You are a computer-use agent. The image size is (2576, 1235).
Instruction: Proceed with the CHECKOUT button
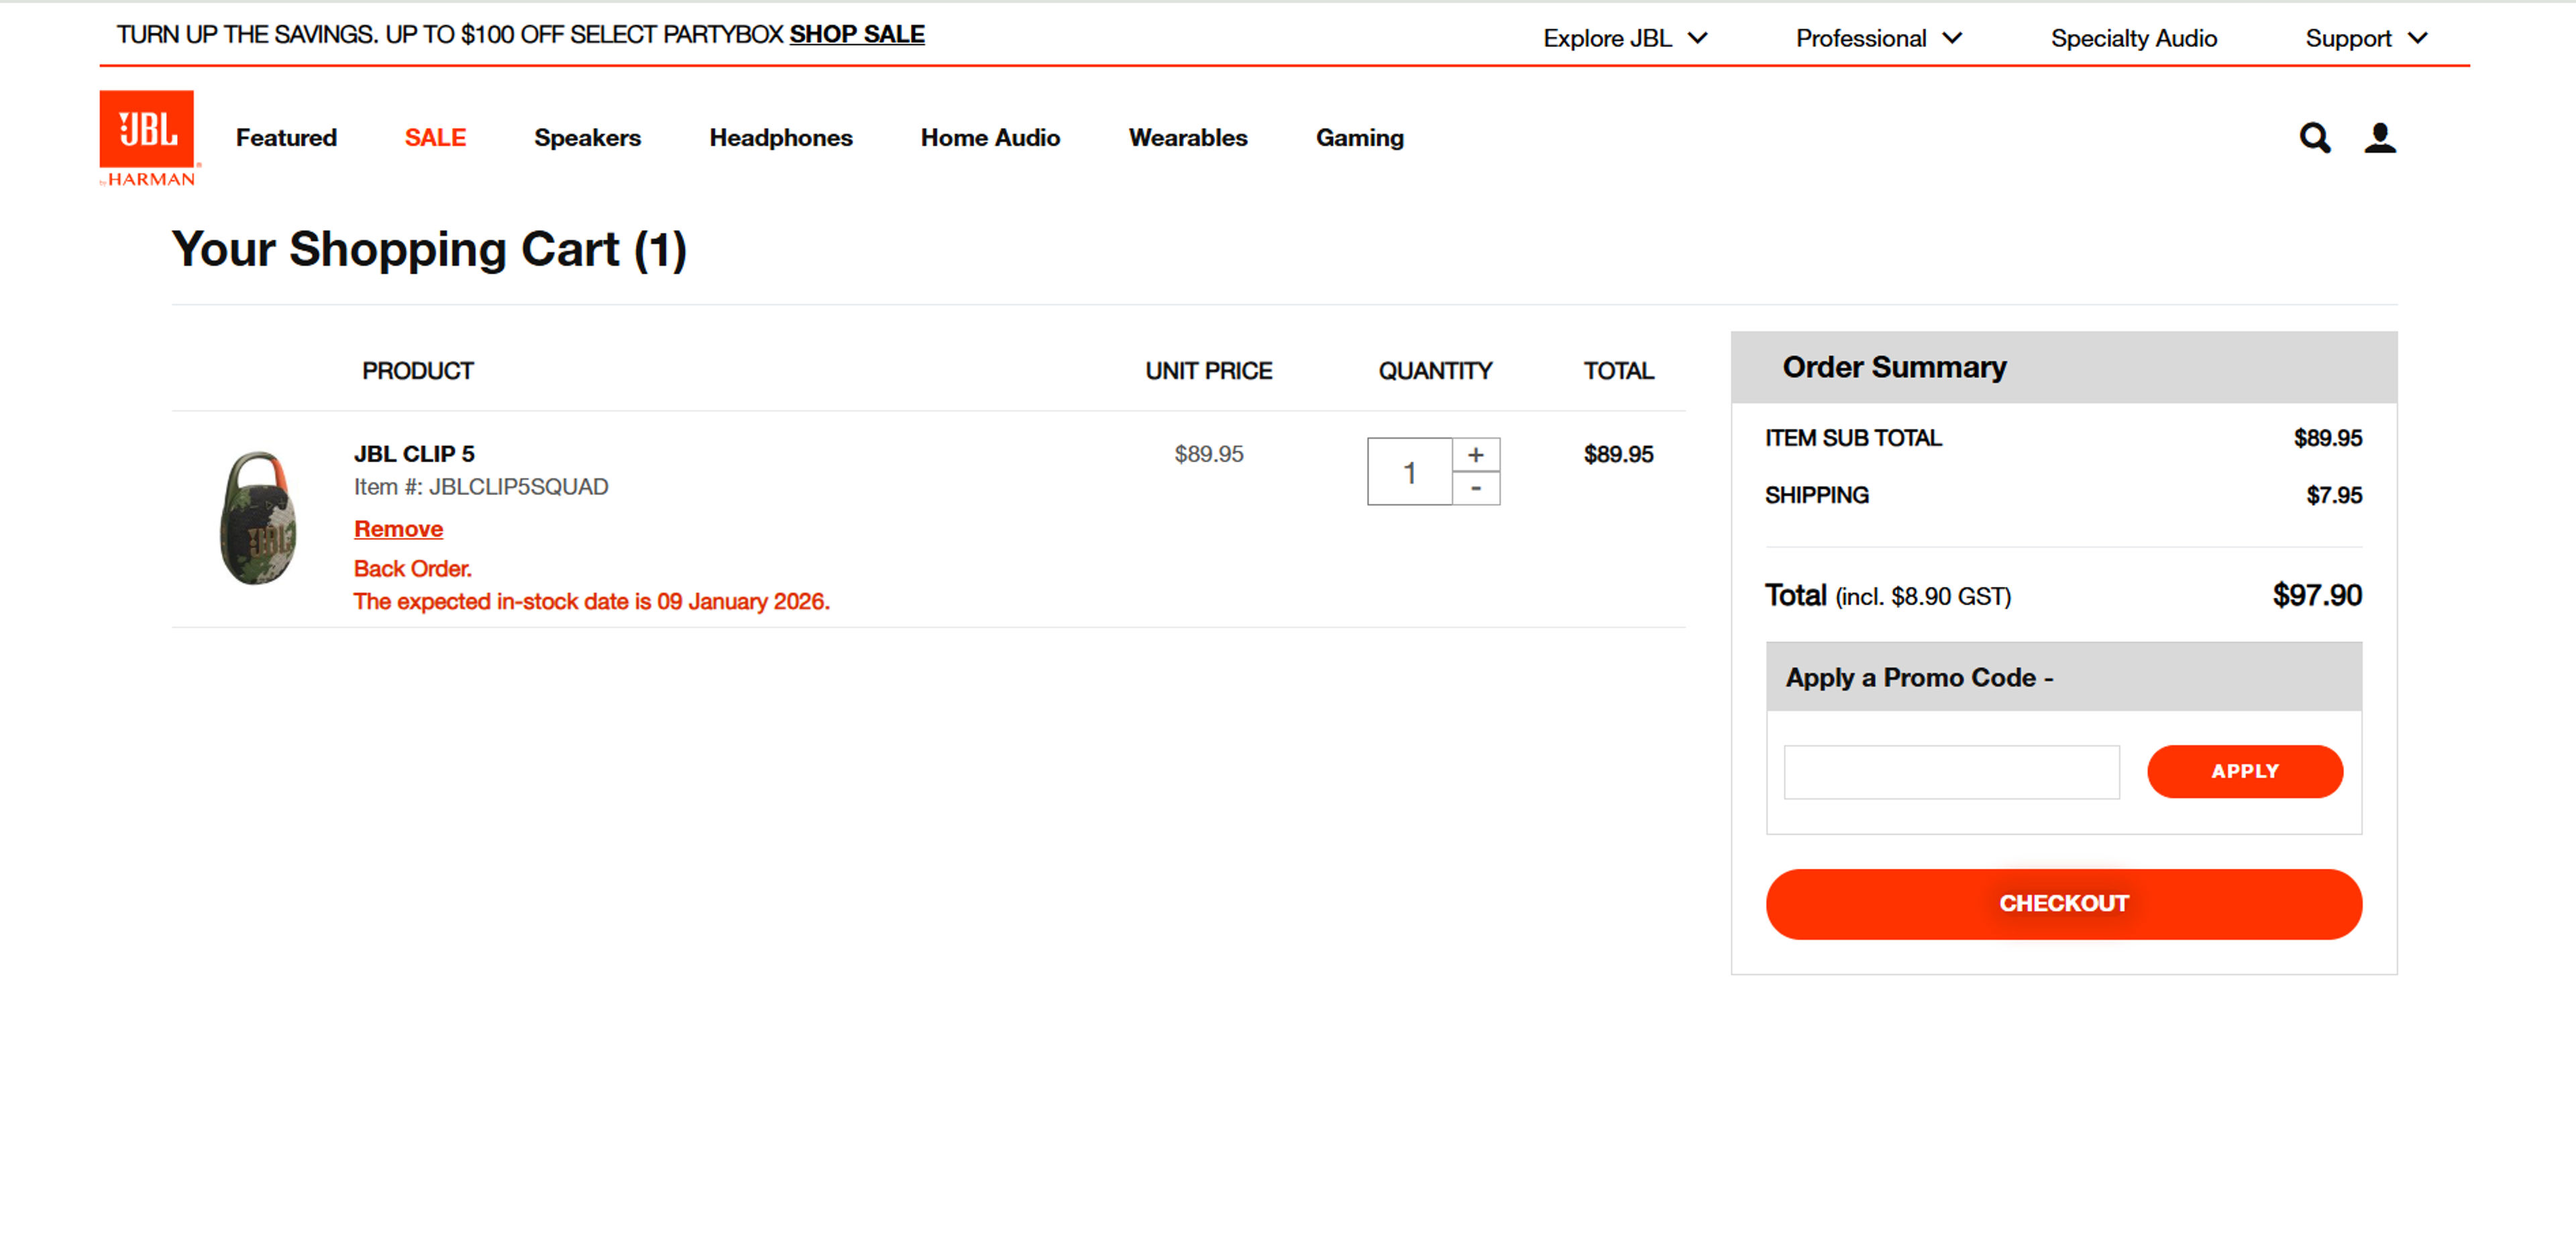tap(2063, 903)
